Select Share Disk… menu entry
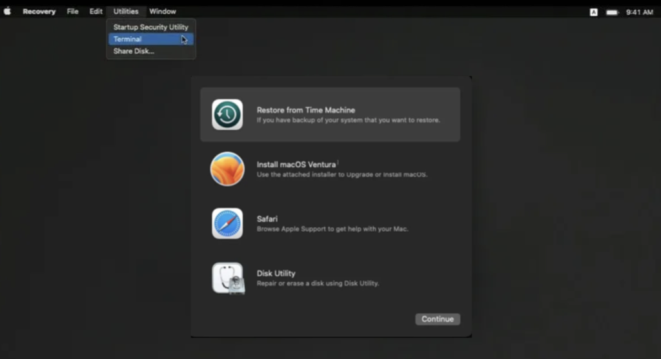The image size is (661, 359). [151, 51]
